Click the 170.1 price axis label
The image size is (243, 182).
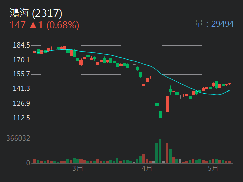[21, 60]
